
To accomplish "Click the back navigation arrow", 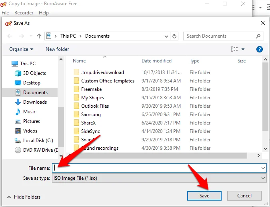I will pos(10,36).
